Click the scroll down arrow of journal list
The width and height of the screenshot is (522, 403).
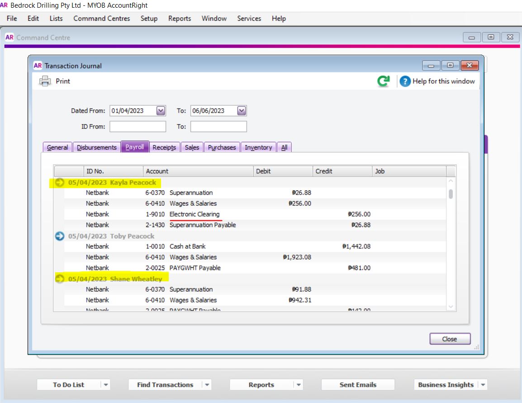pyautogui.click(x=451, y=307)
